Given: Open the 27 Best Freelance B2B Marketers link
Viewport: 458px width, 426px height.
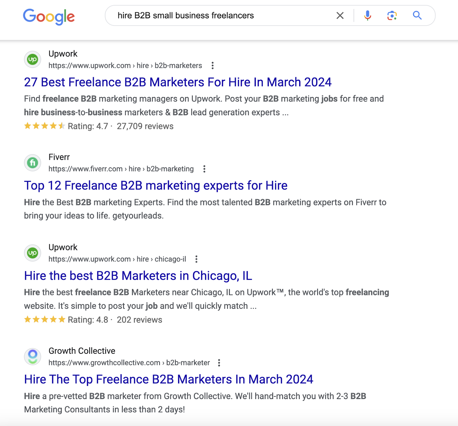Looking at the screenshot, I should [x=178, y=82].
